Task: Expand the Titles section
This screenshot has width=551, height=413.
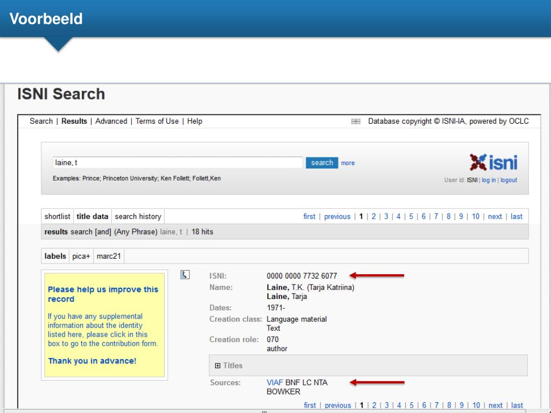Action: (217, 366)
